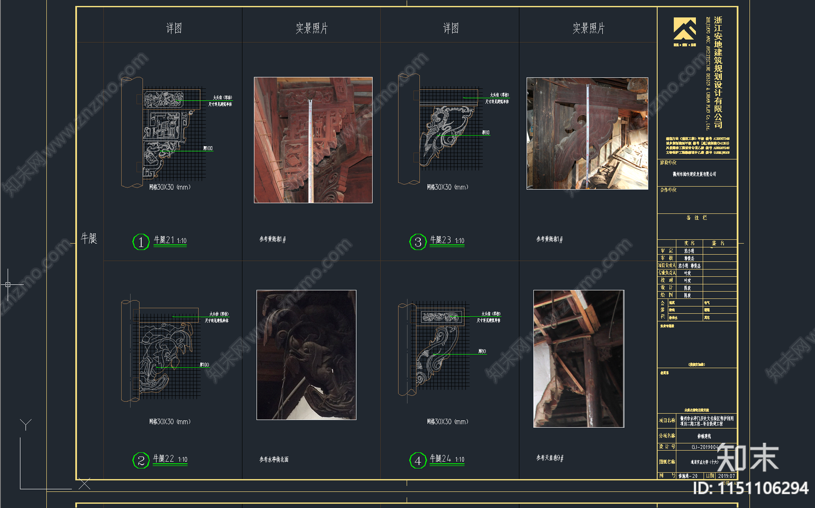
Task: Select the green circled number 2 marker
Action: tap(141, 461)
